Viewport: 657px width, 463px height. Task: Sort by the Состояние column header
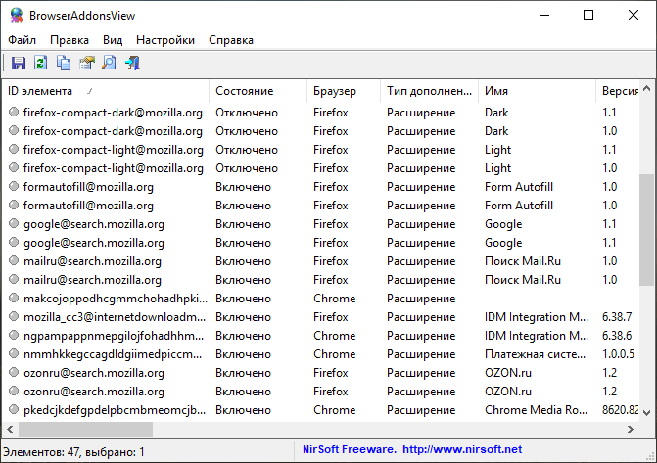click(x=258, y=91)
